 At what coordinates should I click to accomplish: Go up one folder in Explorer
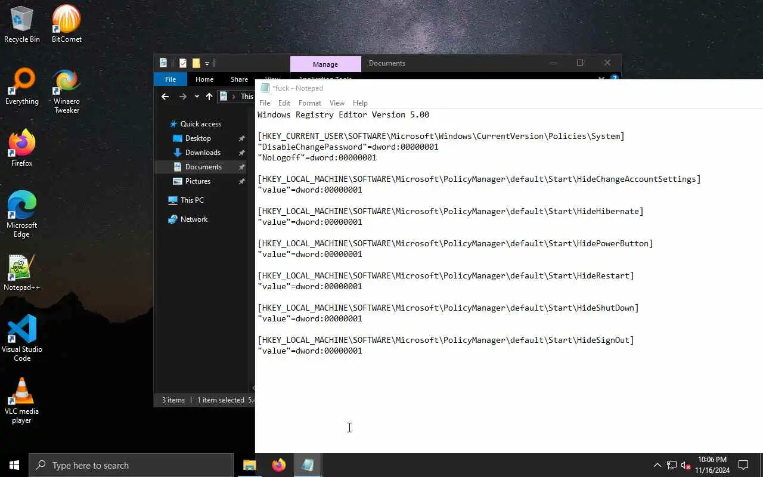(209, 97)
